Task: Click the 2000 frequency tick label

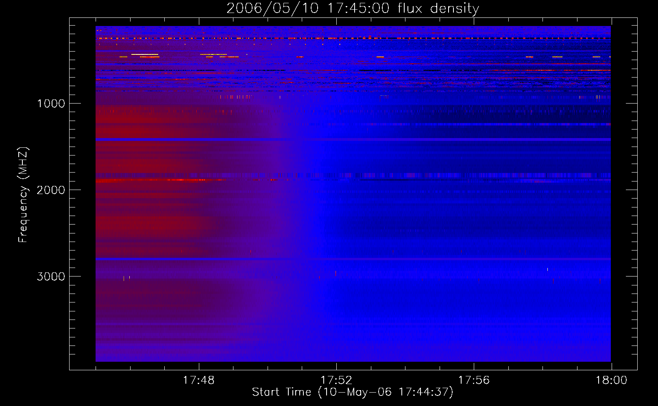Action: (x=51, y=190)
